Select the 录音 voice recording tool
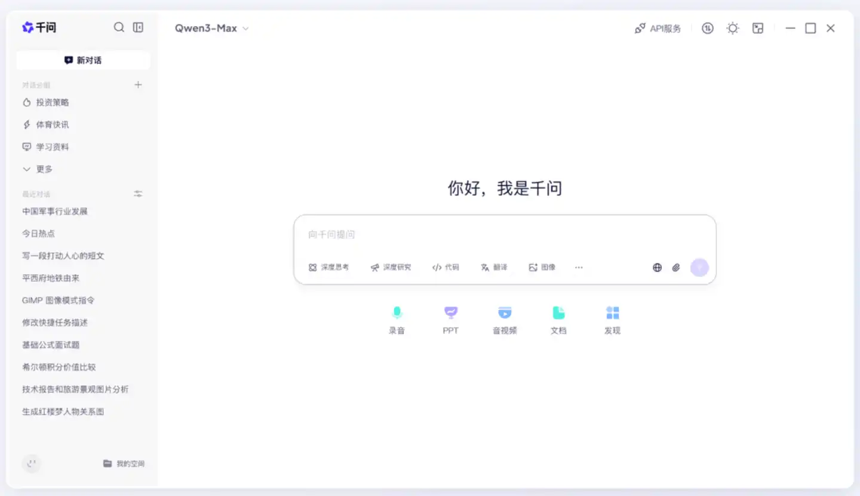The height and width of the screenshot is (496, 860). pyautogui.click(x=397, y=319)
